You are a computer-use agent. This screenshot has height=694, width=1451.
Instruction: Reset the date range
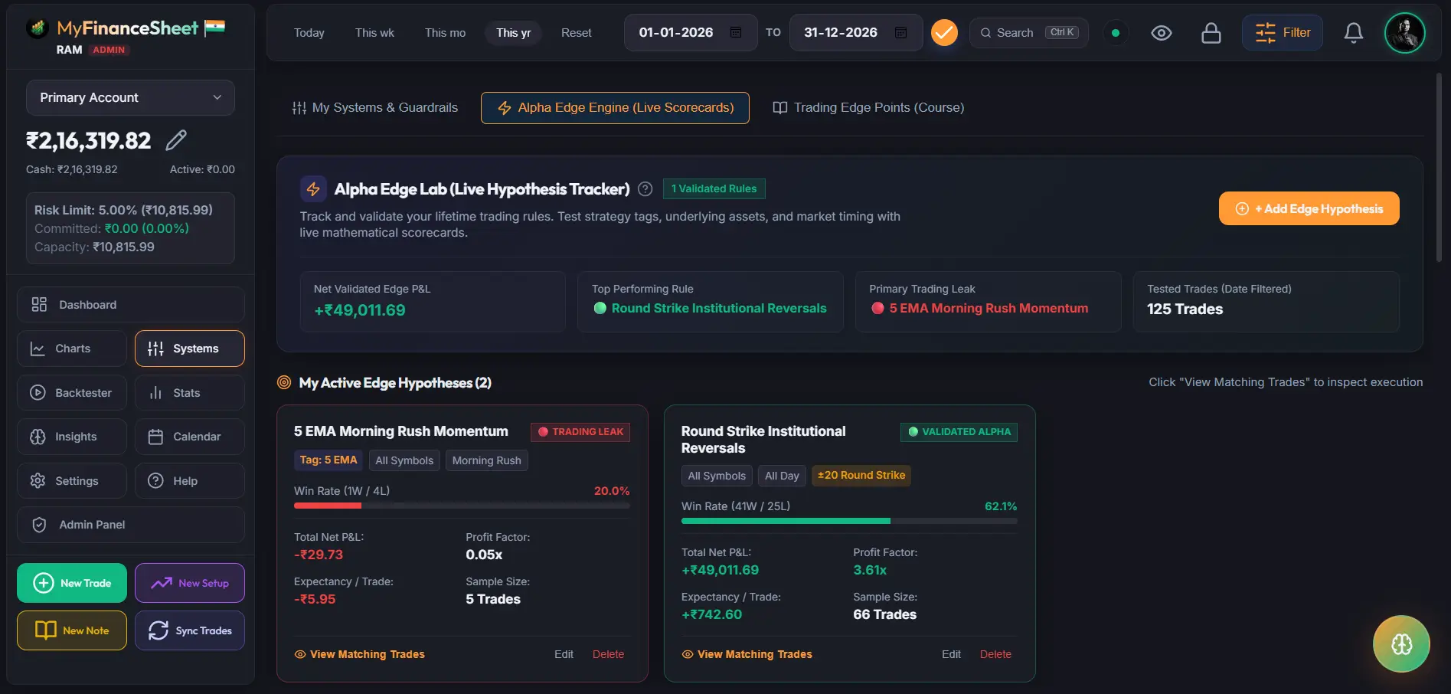click(576, 33)
